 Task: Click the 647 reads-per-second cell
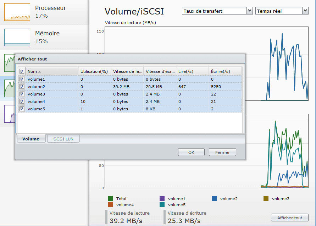point(182,87)
